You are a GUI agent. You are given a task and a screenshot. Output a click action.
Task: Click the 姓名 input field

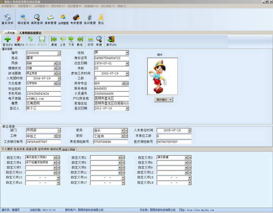pyautogui.click(x=43, y=58)
